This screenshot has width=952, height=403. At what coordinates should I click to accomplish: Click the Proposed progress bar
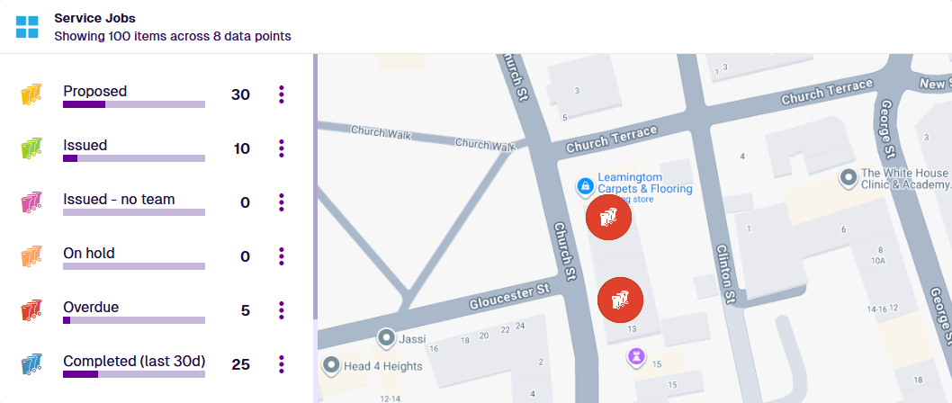pos(134,104)
